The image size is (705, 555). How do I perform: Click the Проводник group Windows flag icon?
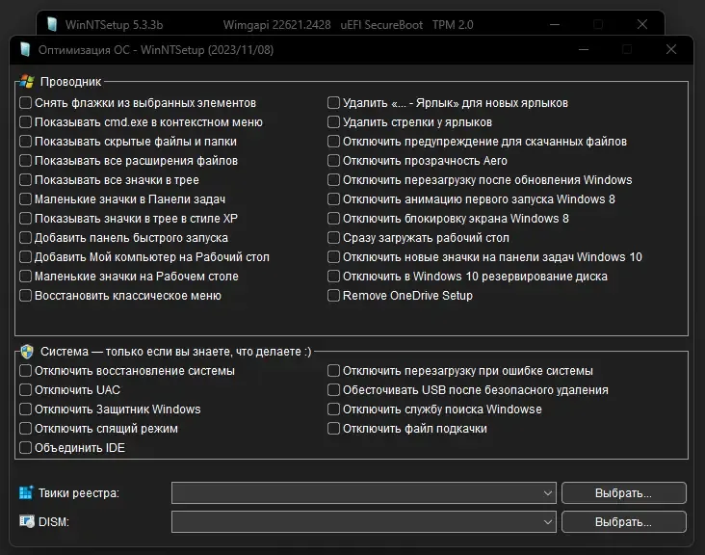pos(27,81)
